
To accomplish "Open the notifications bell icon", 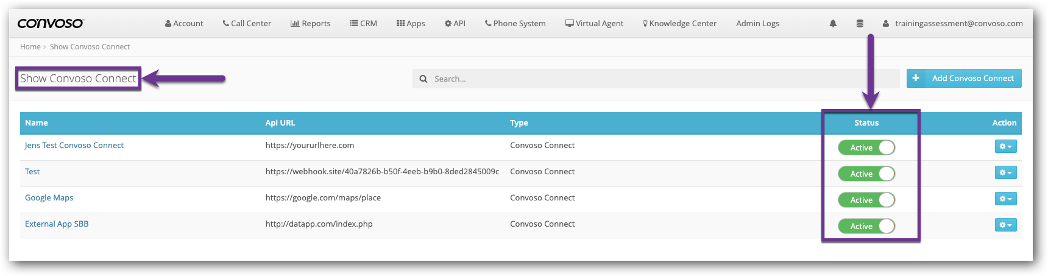I will click(x=833, y=24).
